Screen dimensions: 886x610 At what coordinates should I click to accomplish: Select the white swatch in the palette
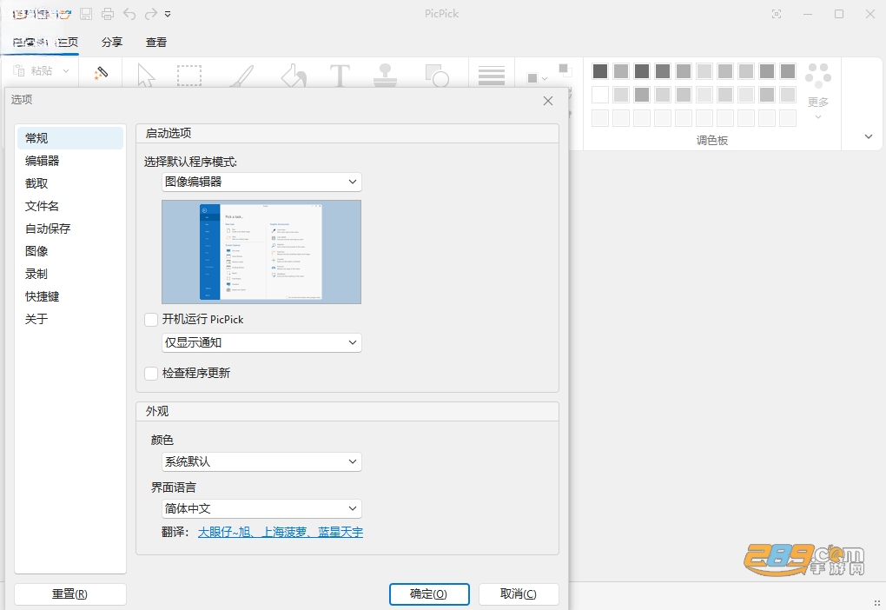point(600,95)
